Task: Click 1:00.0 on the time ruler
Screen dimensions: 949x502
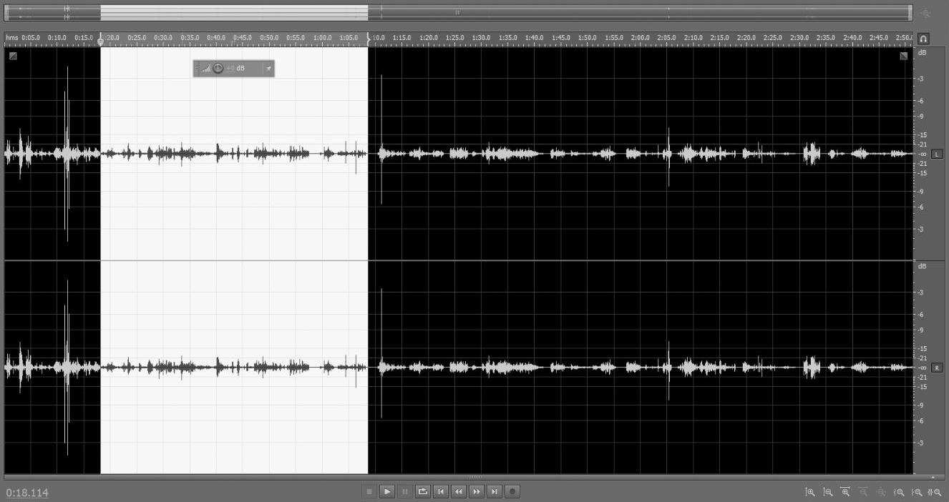Action: (x=322, y=37)
